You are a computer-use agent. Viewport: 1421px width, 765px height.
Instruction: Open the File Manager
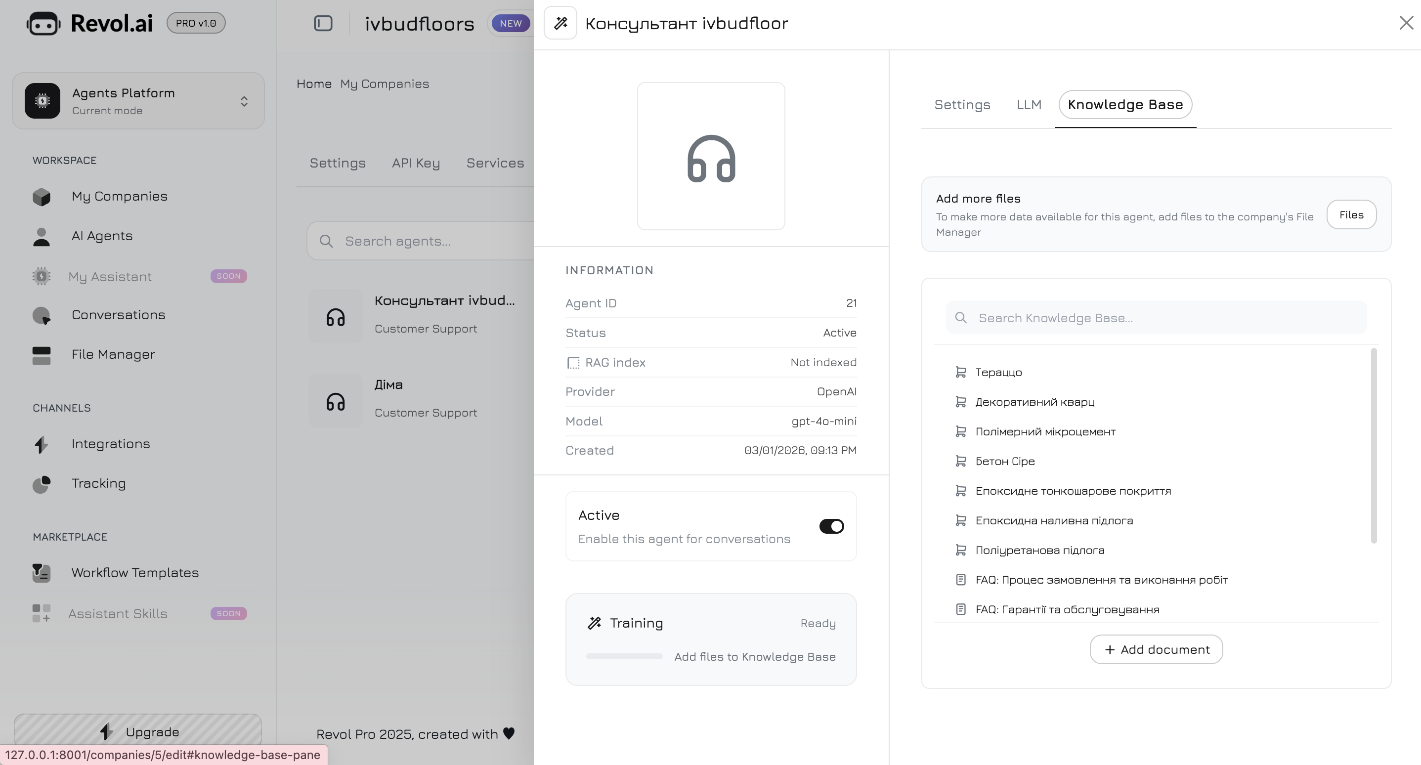113,355
